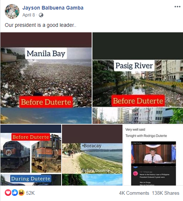Open the train Before Duterte photo

[31, 155]
